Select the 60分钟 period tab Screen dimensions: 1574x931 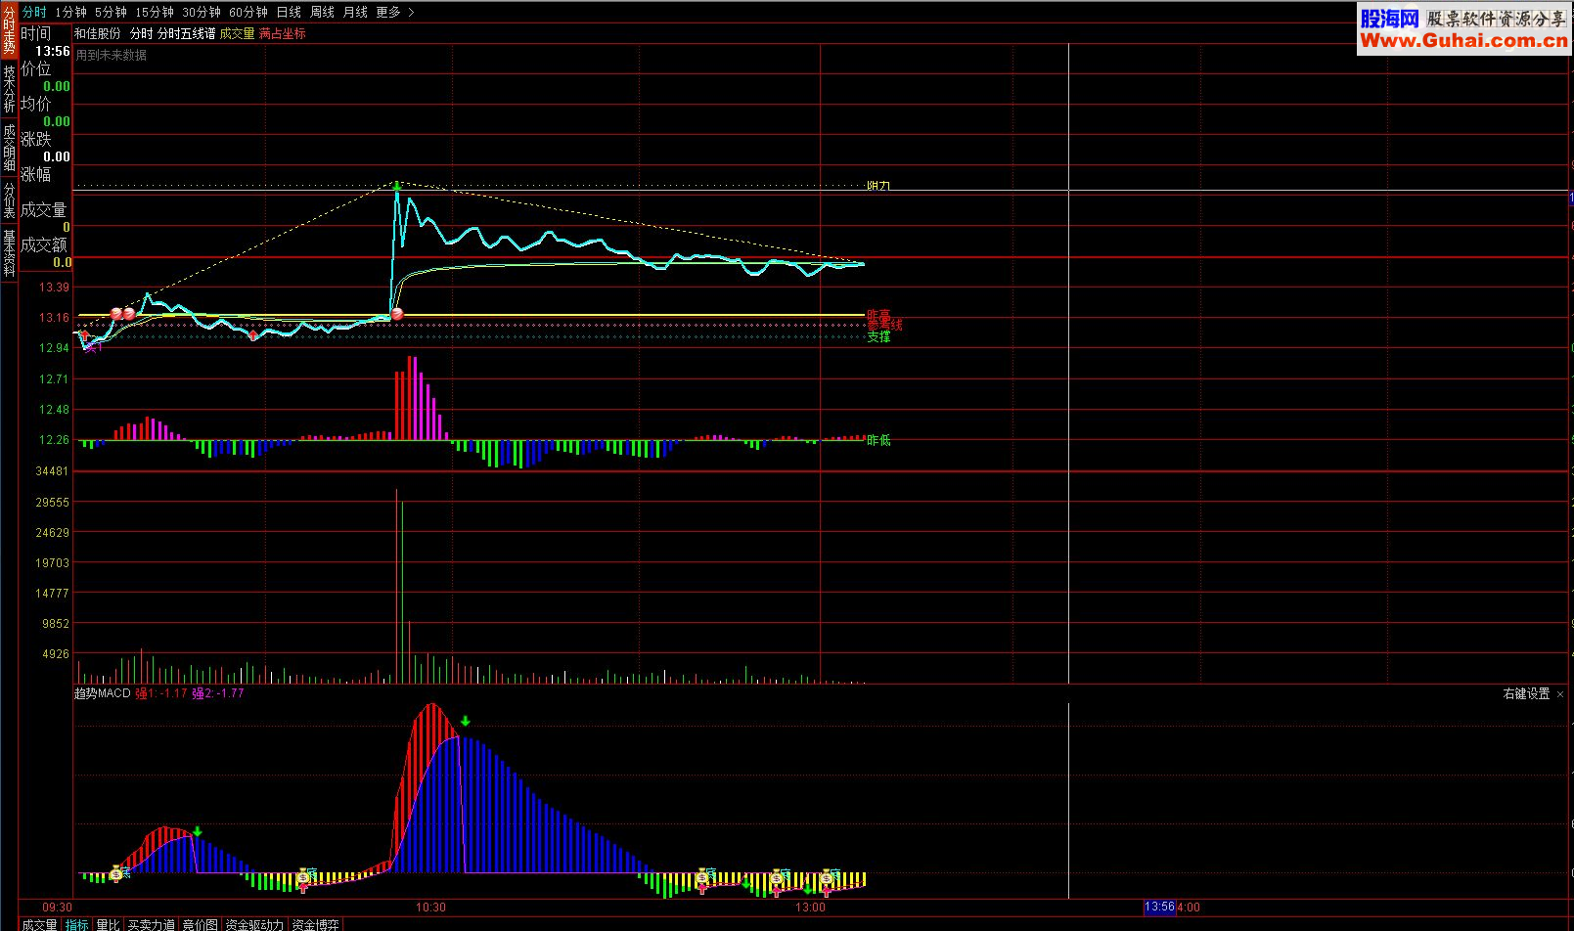tap(248, 12)
